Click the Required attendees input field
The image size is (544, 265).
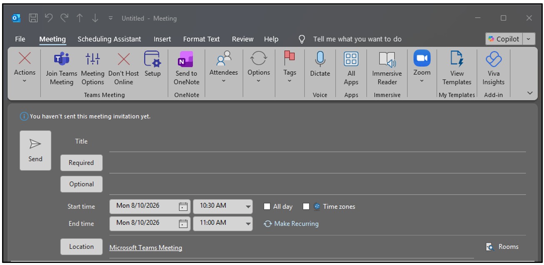pos(317,163)
